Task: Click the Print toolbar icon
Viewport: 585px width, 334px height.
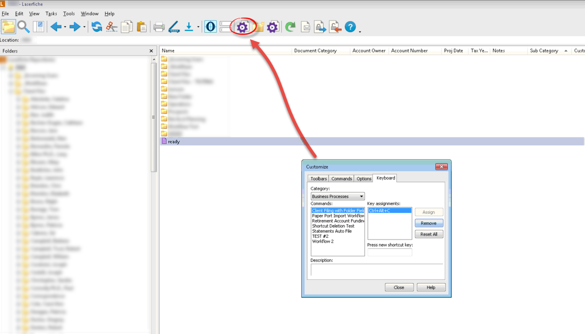Action: pyautogui.click(x=159, y=27)
